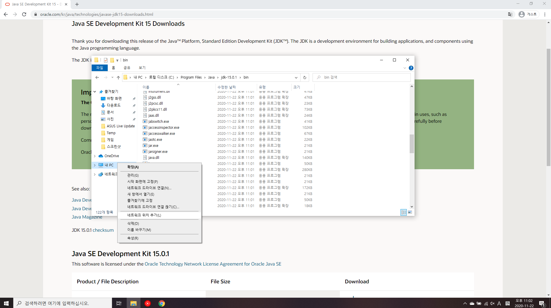Open Explorer help question mark icon
This screenshot has height=308, width=551.
411,68
